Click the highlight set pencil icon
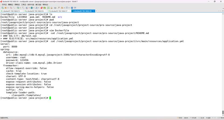This screenshot has width=224, height=120. 36,8
